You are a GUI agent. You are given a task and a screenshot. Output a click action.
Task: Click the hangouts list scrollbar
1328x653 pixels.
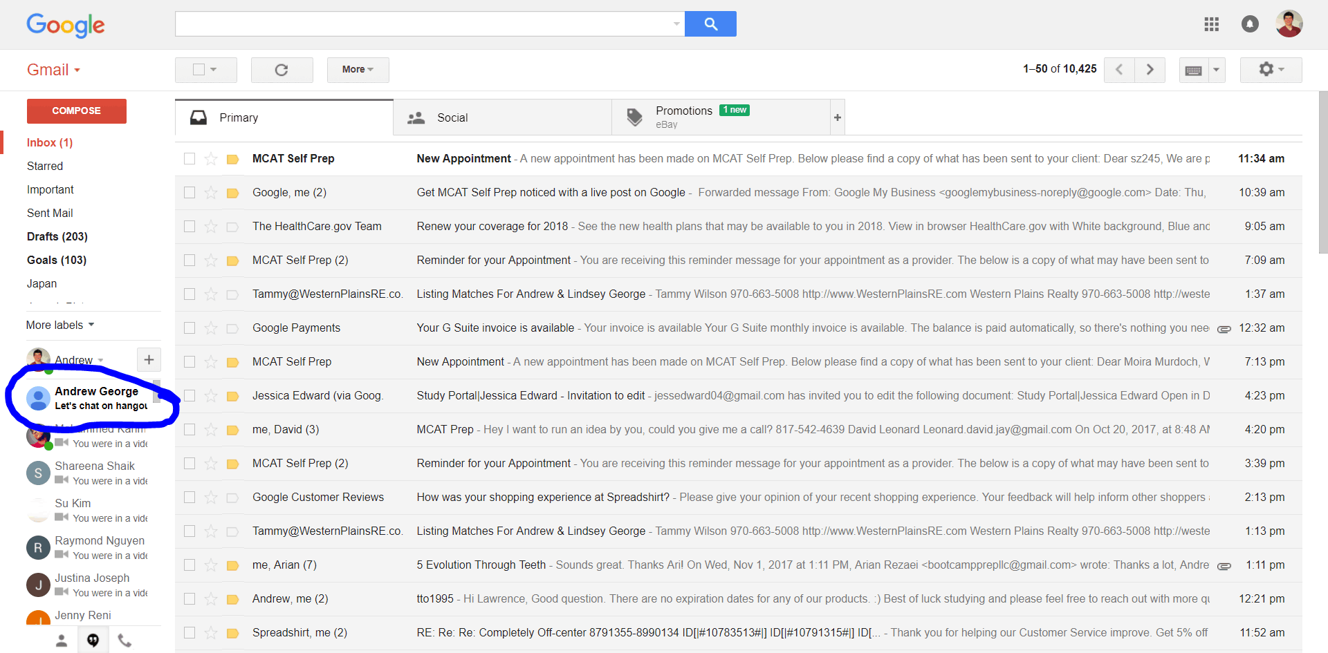point(156,391)
